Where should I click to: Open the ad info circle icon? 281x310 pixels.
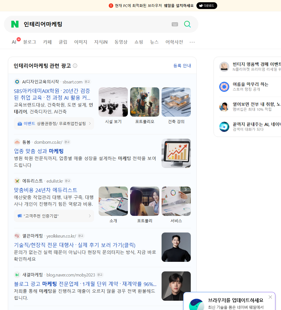[75, 66]
